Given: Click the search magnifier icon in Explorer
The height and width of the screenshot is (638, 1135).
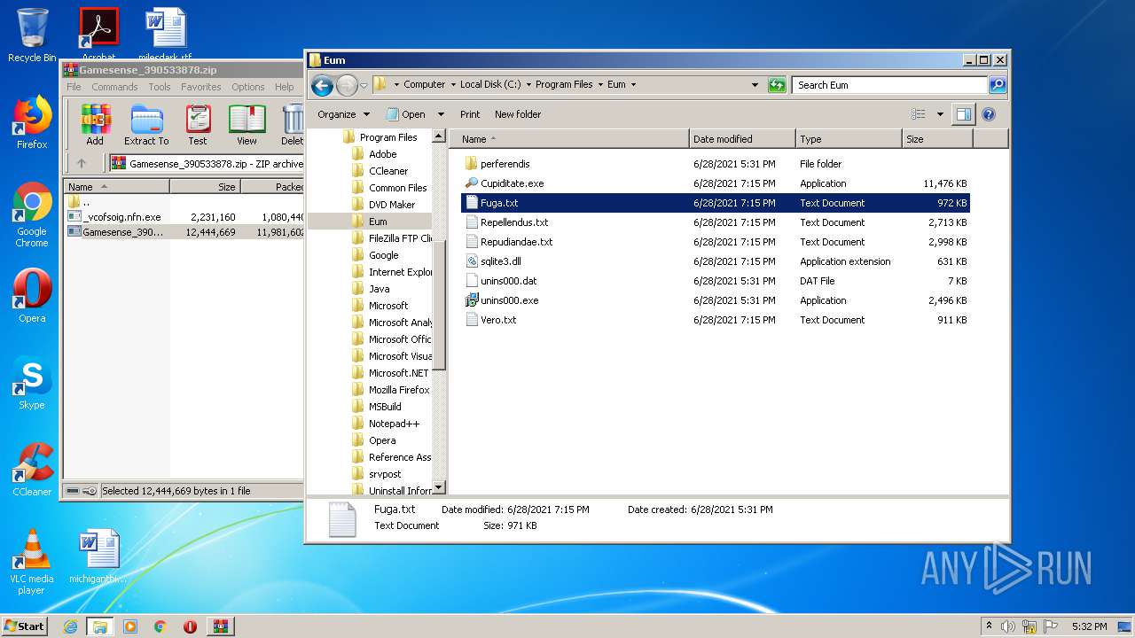Looking at the screenshot, I should pyautogui.click(x=998, y=85).
